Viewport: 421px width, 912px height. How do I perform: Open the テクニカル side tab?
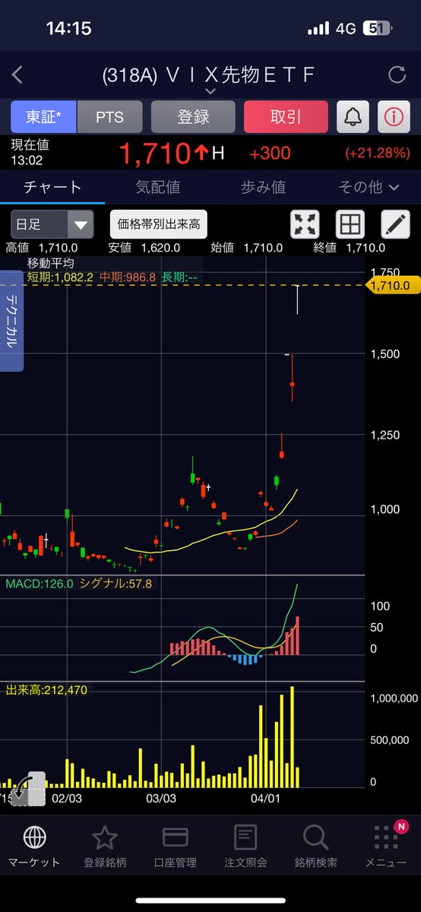(11, 322)
